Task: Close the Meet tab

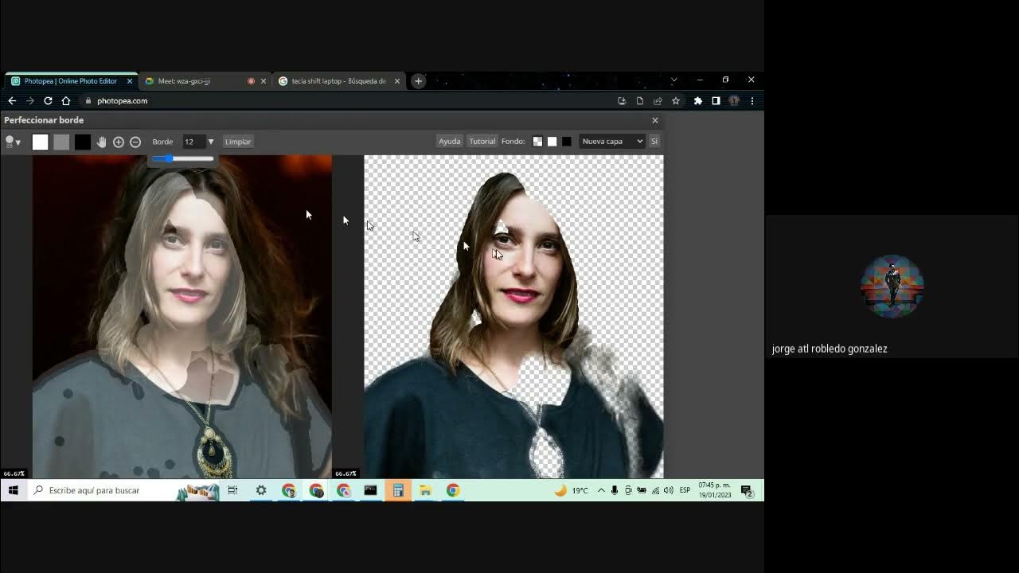Action: pos(264,81)
